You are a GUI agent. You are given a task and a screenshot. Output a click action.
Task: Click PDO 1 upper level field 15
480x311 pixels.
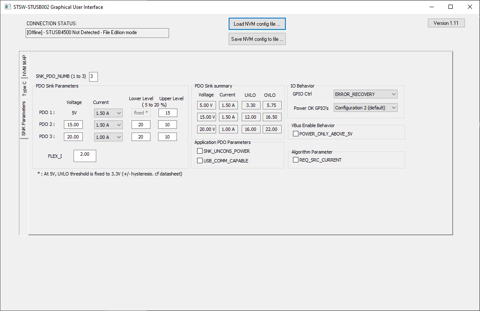[x=167, y=113]
